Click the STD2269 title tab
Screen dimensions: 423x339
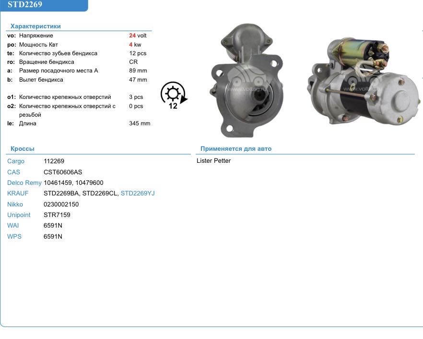(25, 5)
